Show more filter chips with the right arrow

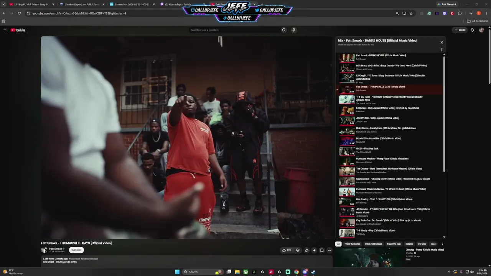pos(442,244)
